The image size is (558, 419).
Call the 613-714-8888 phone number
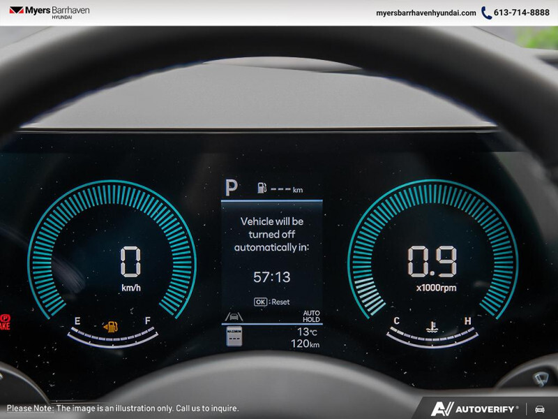[x=522, y=13]
